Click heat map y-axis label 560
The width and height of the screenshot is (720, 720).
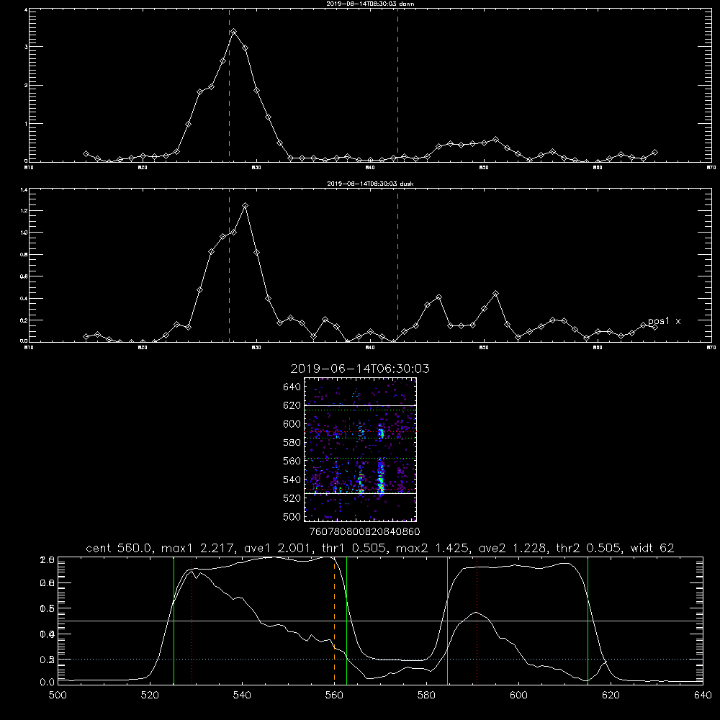(292, 461)
